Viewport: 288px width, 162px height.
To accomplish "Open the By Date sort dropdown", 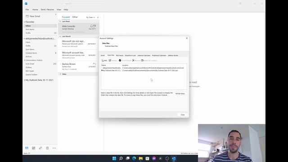I will coord(90,17).
